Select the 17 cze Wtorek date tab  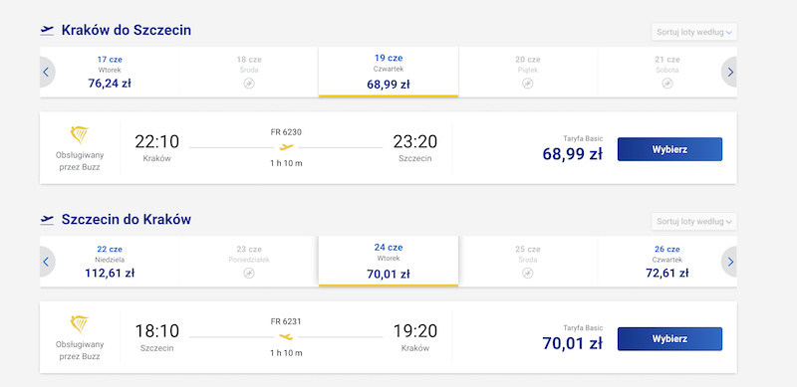pyautogui.click(x=110, y=72)
